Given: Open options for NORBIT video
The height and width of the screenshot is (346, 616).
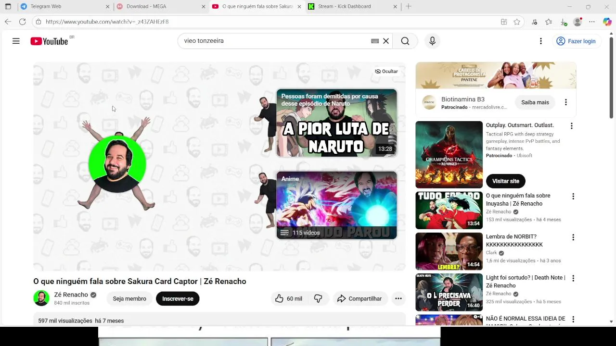Looking at the screenshot, I should point(573,237).
